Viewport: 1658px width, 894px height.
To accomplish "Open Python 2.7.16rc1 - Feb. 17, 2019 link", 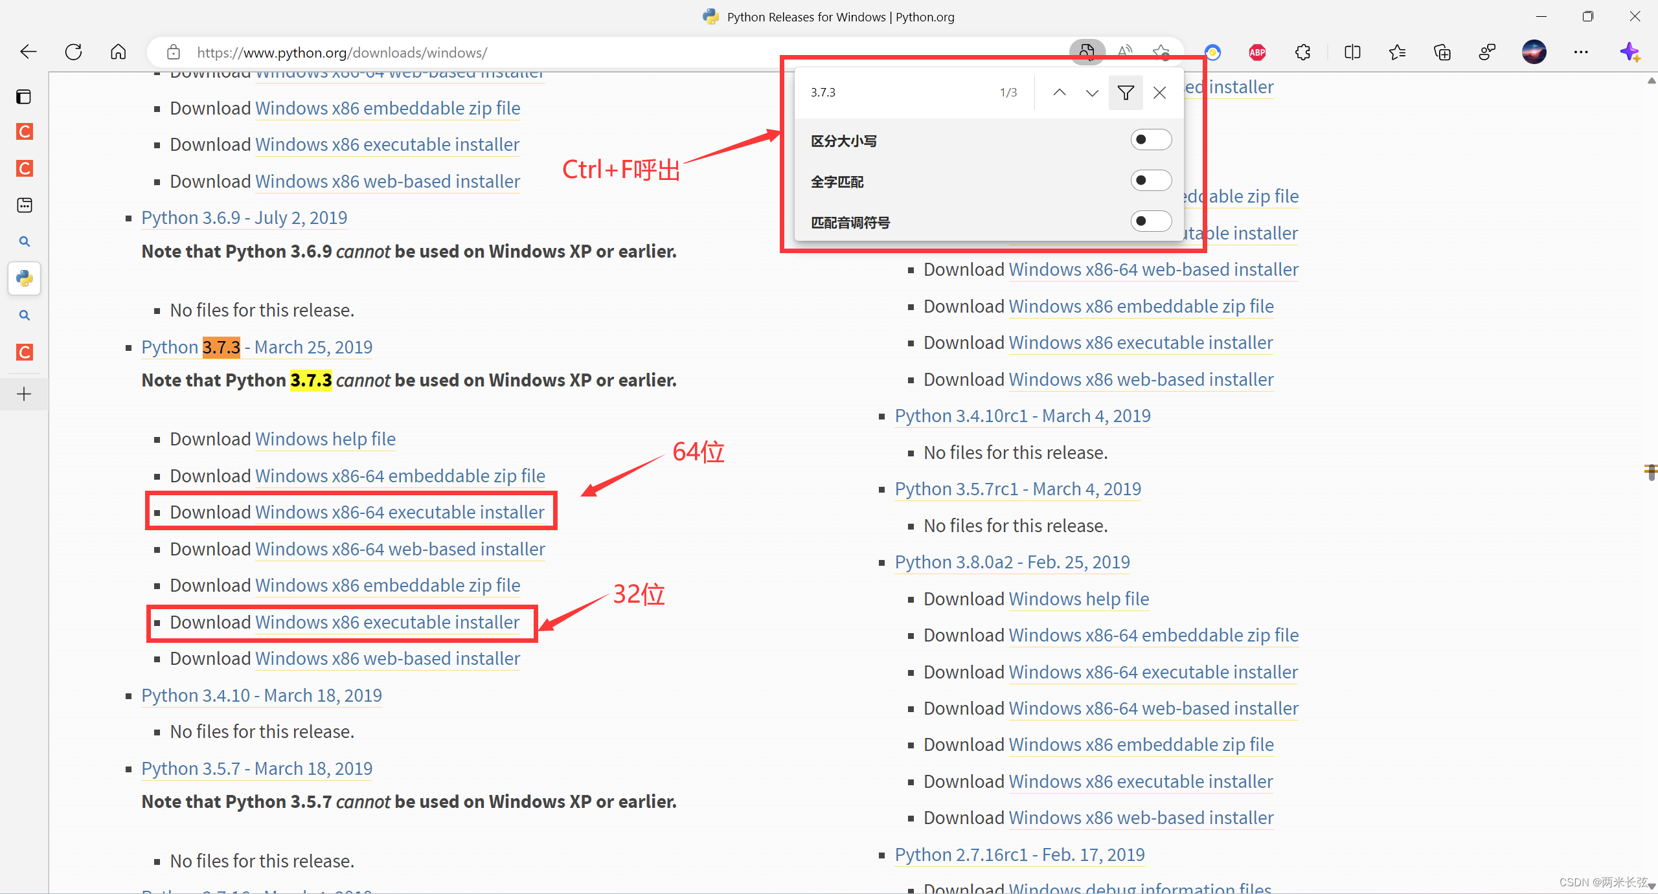I will point(1020,855).
